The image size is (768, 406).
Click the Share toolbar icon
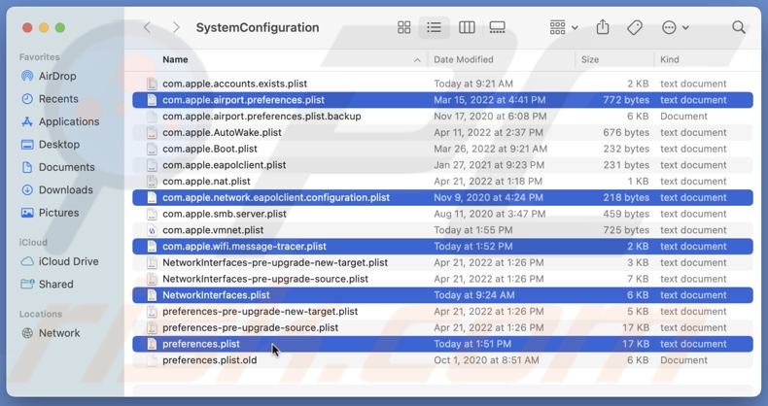603,27
